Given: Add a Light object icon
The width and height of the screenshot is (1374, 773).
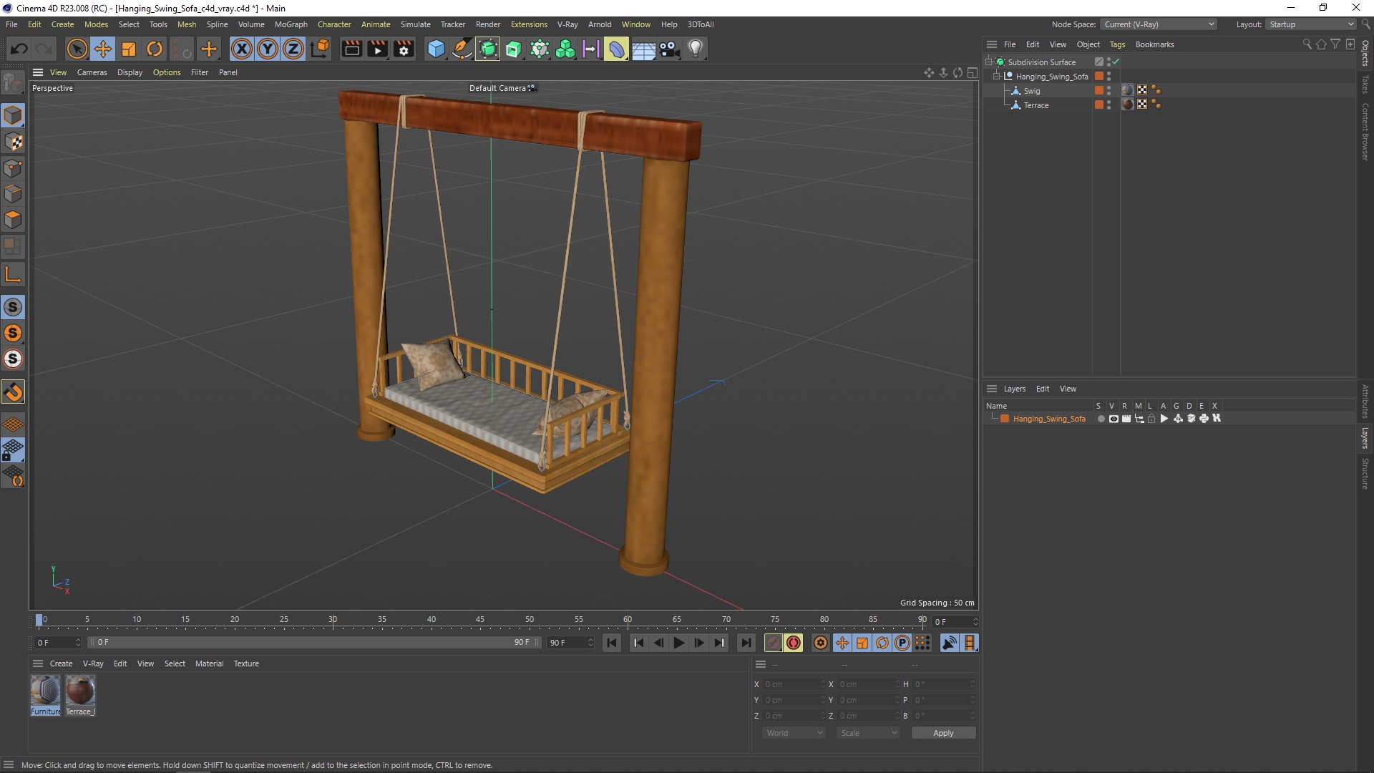Looking at the screenshot, I should pyautogui.click(x=695, y=49).
